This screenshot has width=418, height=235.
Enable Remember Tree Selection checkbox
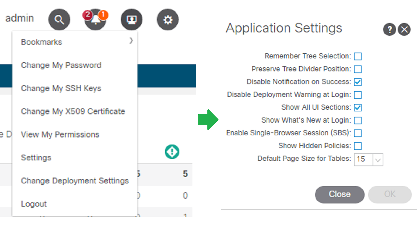(358, 56)
